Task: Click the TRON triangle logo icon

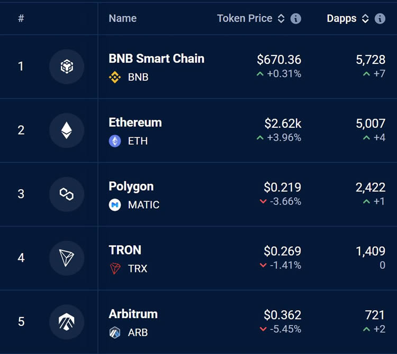Action: click(67, 258)
